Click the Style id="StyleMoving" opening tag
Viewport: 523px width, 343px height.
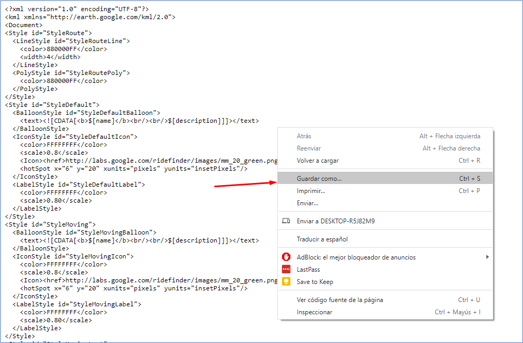click(50, 224)
